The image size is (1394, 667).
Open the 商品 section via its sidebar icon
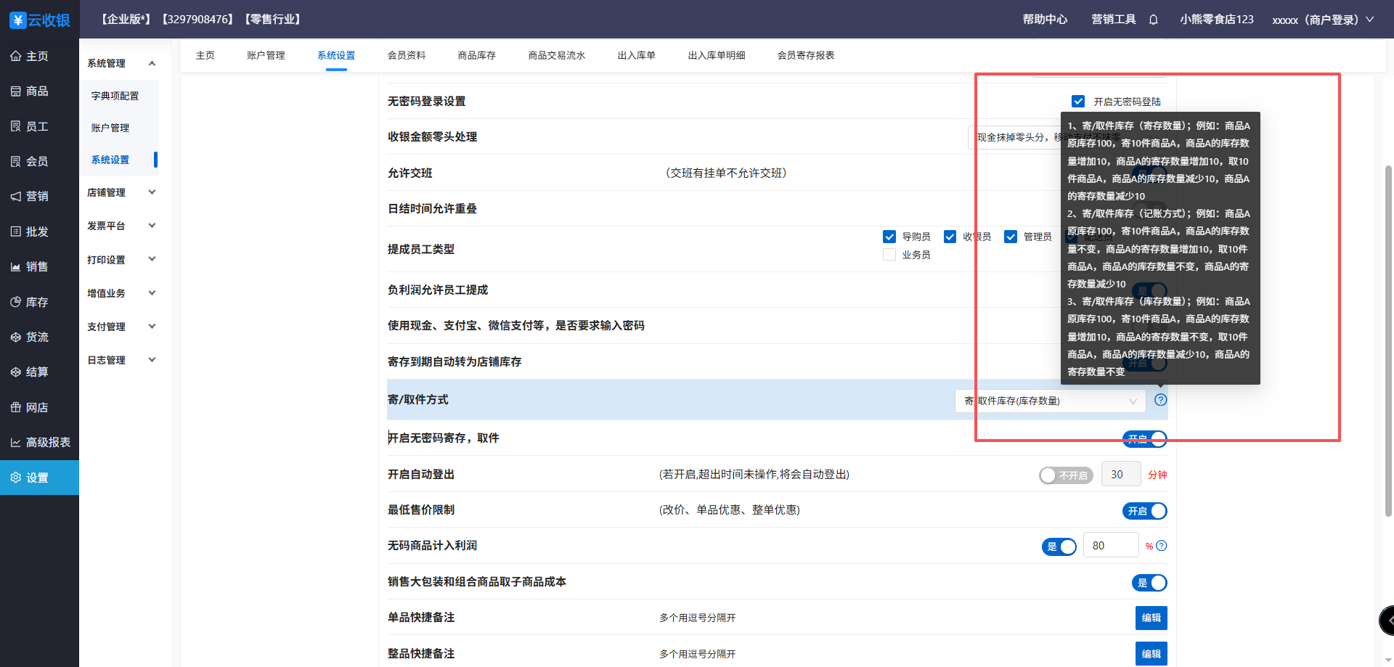(16, 91)
